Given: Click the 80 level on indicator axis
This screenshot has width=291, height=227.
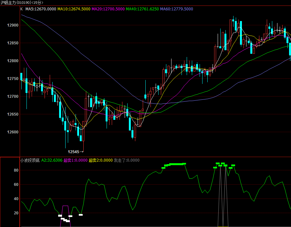Looking at the screenshot, I should pos(16,170).
